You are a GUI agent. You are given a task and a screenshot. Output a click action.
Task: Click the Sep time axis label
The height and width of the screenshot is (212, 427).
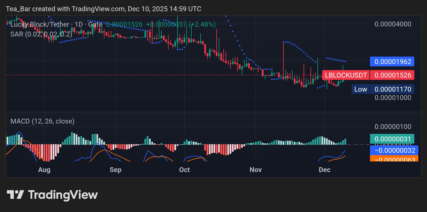115,170
